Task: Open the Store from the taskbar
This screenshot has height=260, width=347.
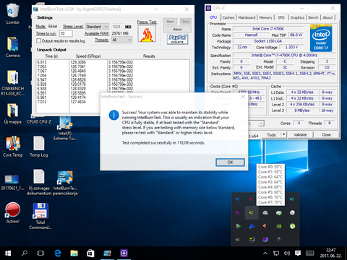Action: pos(90,253)
